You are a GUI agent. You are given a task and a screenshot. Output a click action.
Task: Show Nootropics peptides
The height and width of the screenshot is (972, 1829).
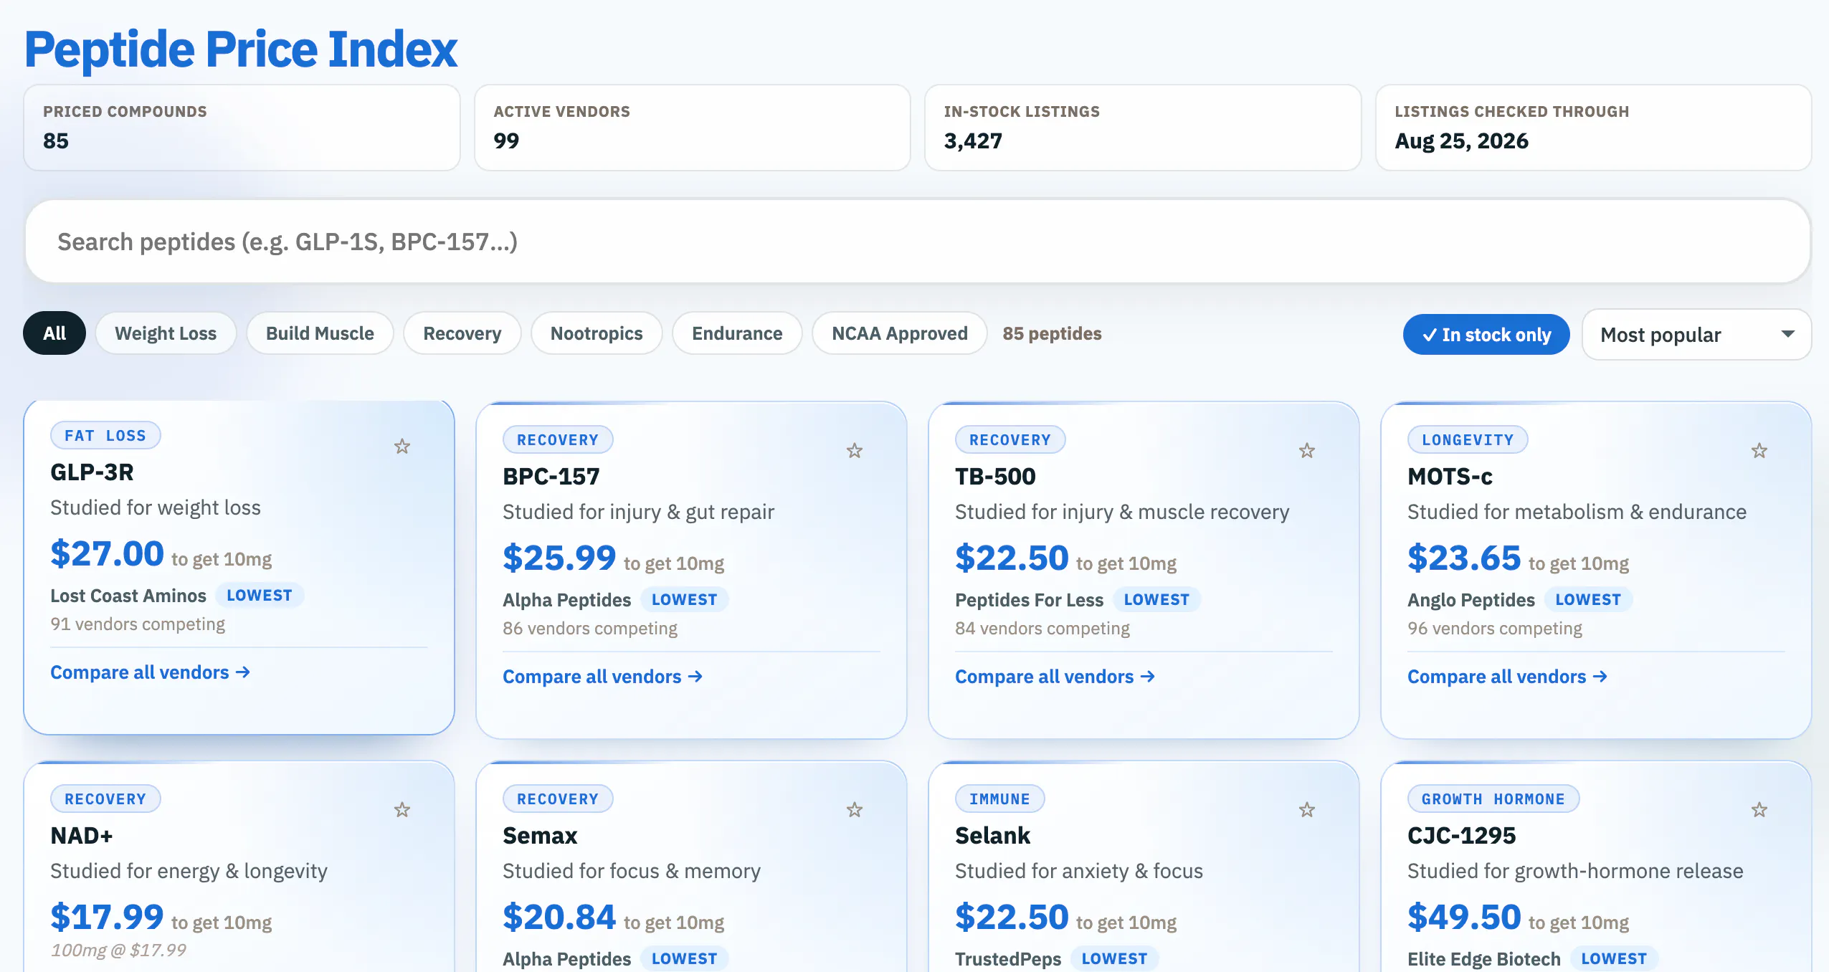pos(597,333)
